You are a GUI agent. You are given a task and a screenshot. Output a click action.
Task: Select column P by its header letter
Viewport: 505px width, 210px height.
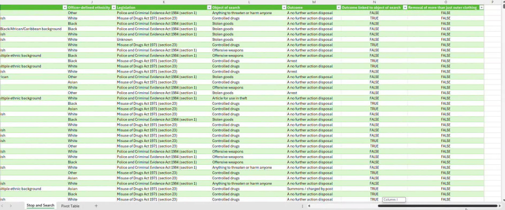click(x=492, y=2)
